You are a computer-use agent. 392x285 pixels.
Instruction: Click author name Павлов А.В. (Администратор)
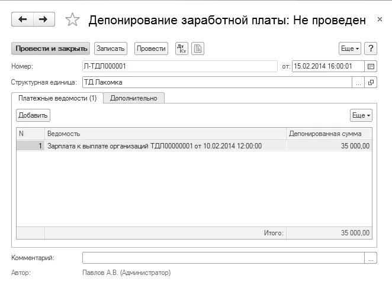(x=127, y=273)
